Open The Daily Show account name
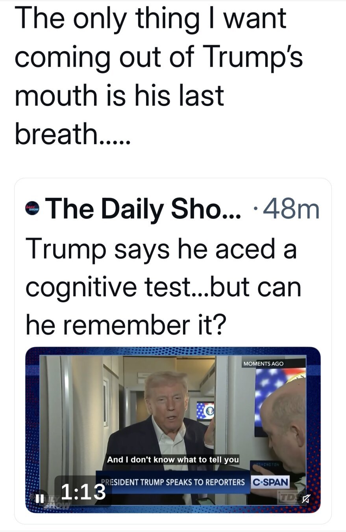The width and height of the screenshot is (346, 532). click(143, 209)
